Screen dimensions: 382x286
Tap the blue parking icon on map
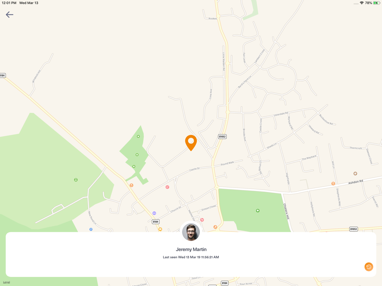pos(91,229)
